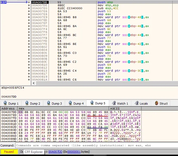This screenshot has width=178, height=156.
Task: Click the Hex column header
Action: 21,108
